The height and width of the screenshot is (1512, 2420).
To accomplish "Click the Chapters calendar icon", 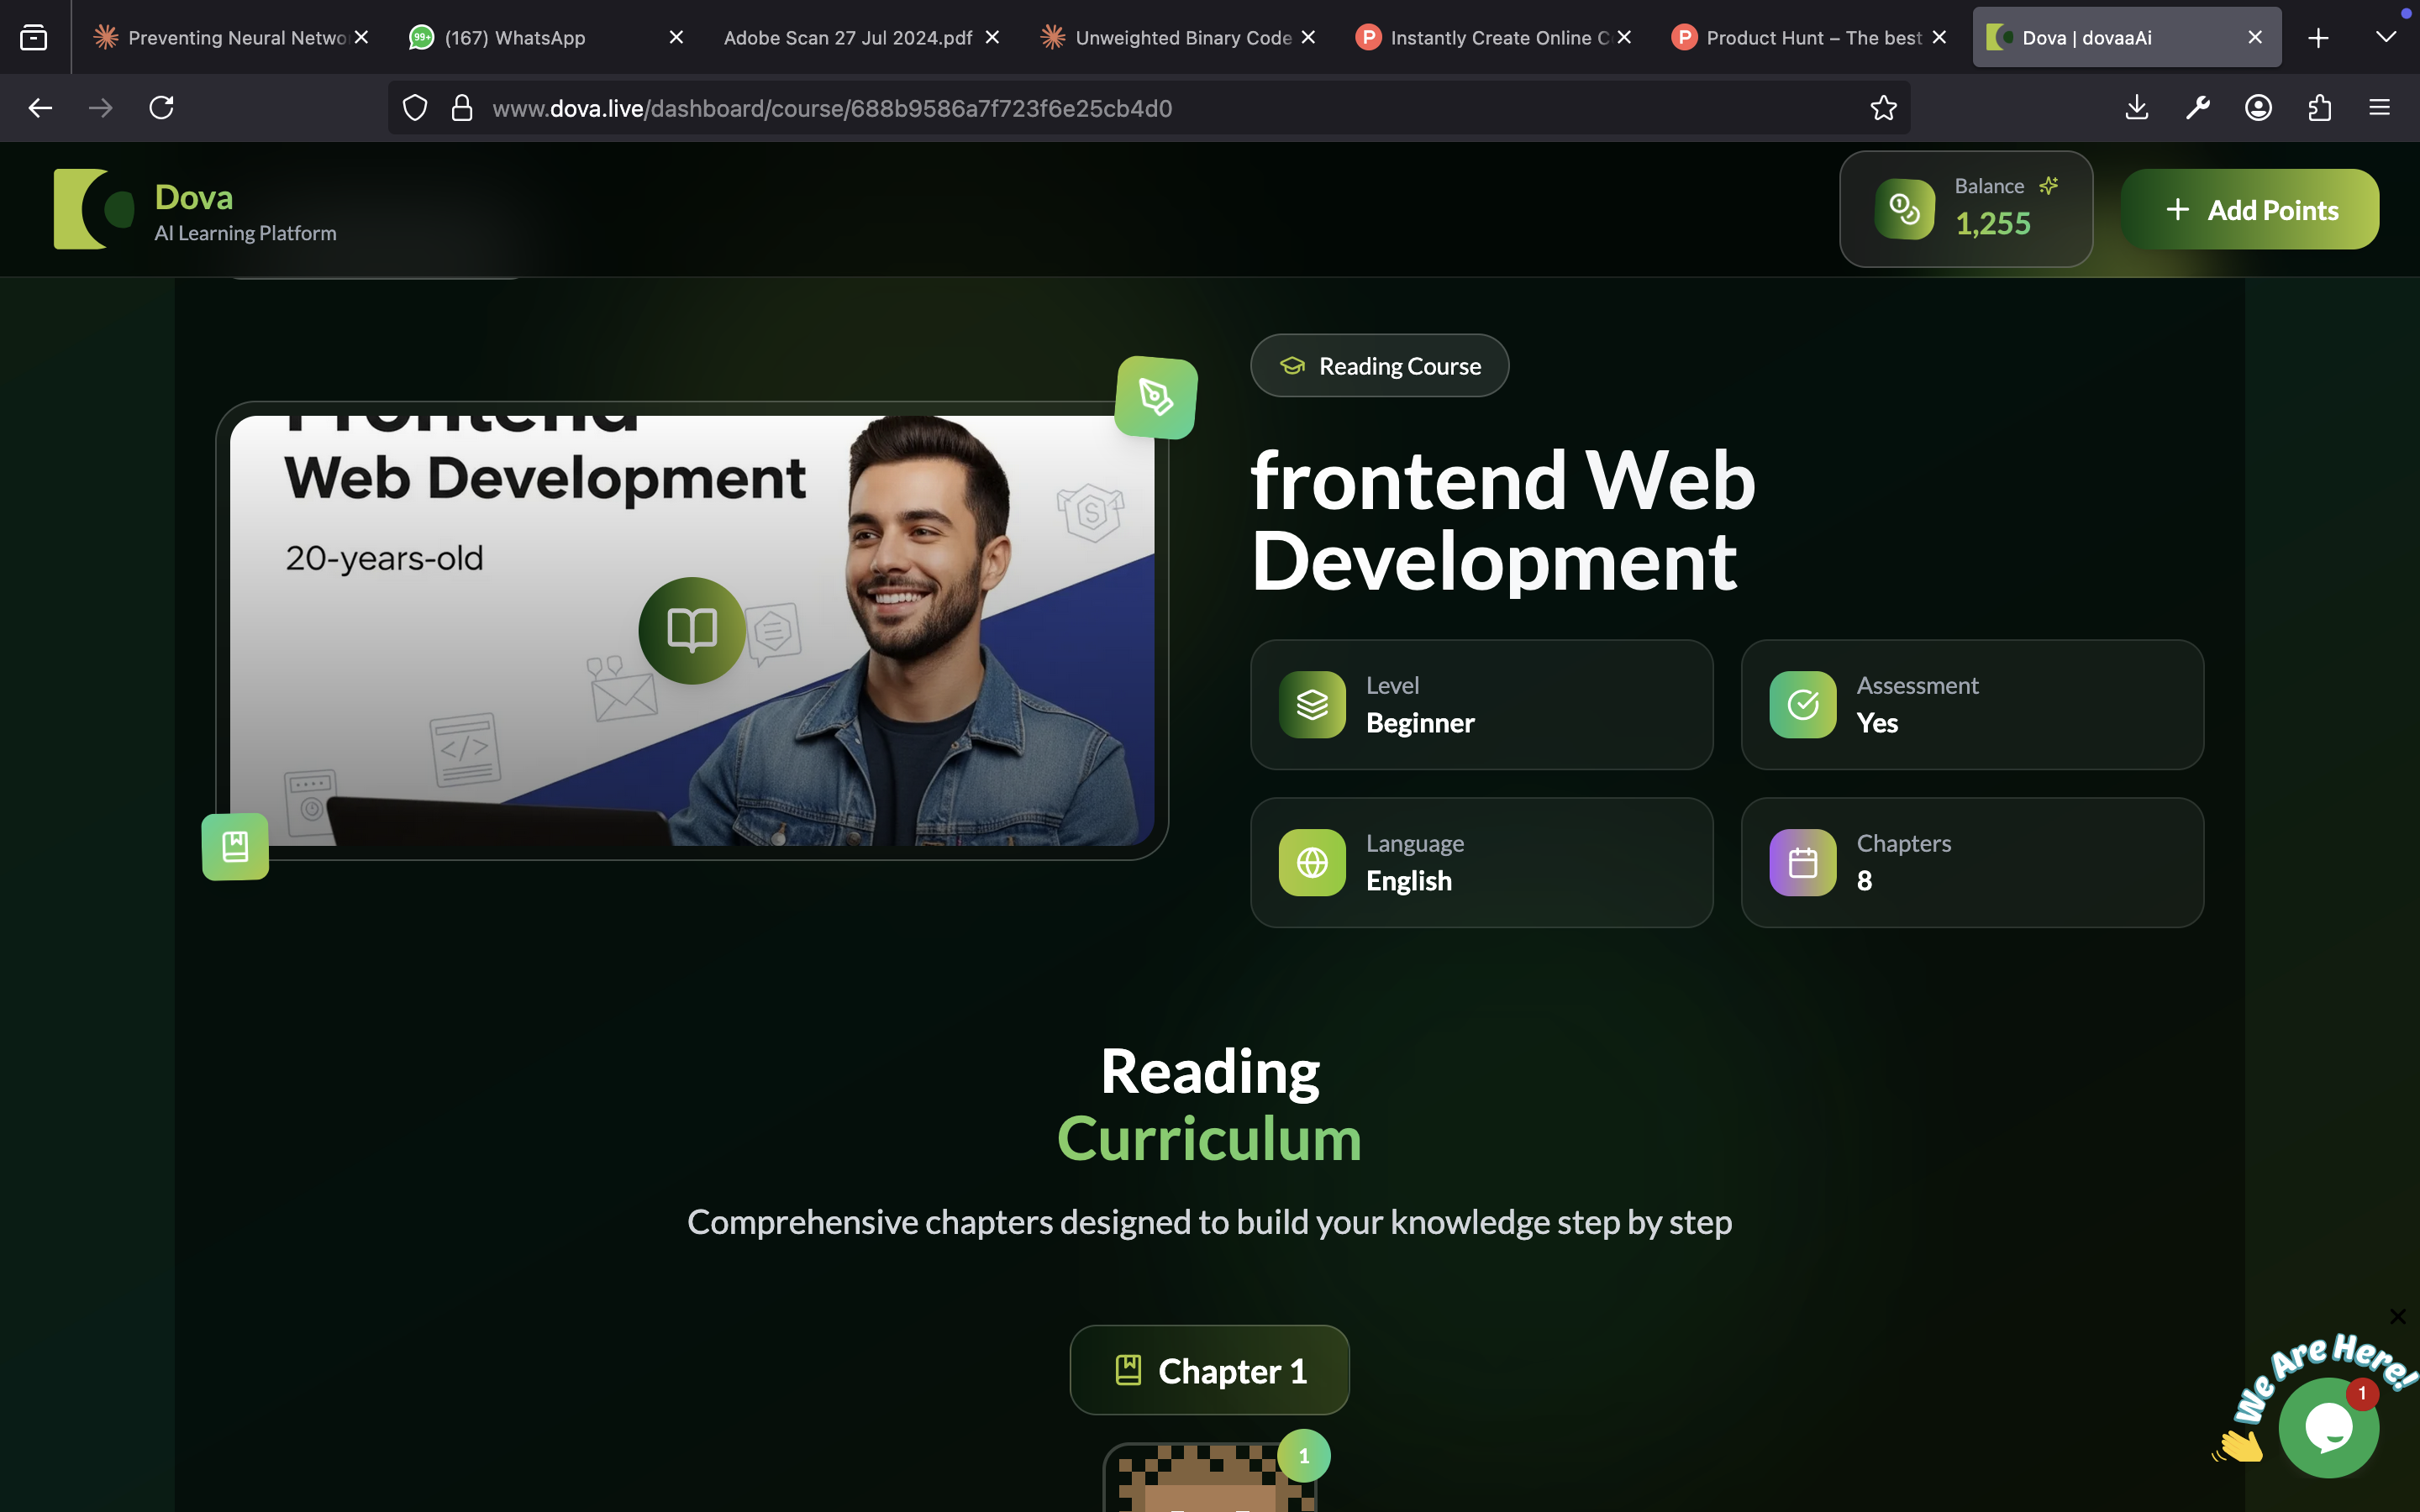I will [1802, 862].
